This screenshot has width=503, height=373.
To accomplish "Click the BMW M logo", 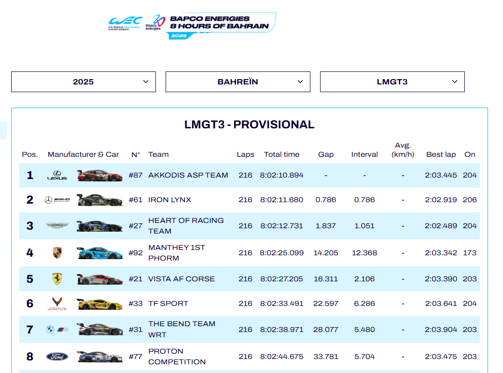I will pyautogui.click(x=57, y=330).
